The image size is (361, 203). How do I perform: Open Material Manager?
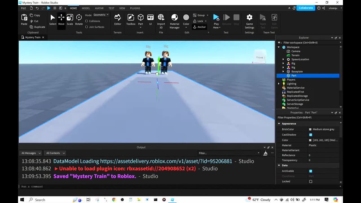point(175,21)
